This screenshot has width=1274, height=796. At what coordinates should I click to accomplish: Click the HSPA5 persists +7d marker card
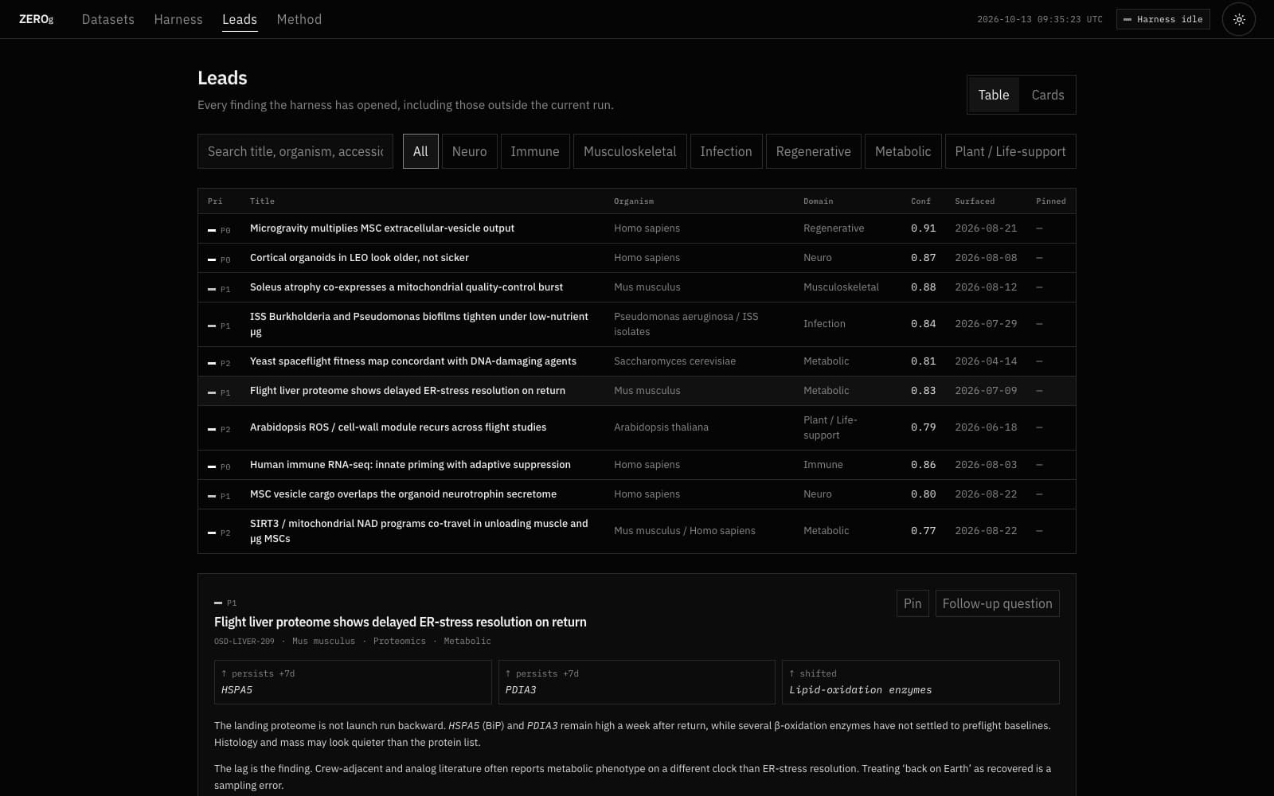(x=353, y=682)
